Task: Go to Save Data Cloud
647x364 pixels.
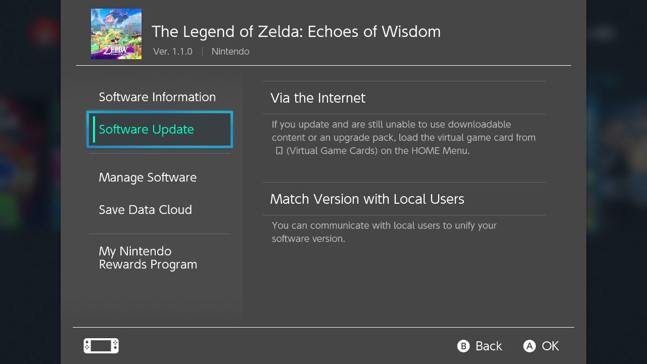Action: (146, 210)
